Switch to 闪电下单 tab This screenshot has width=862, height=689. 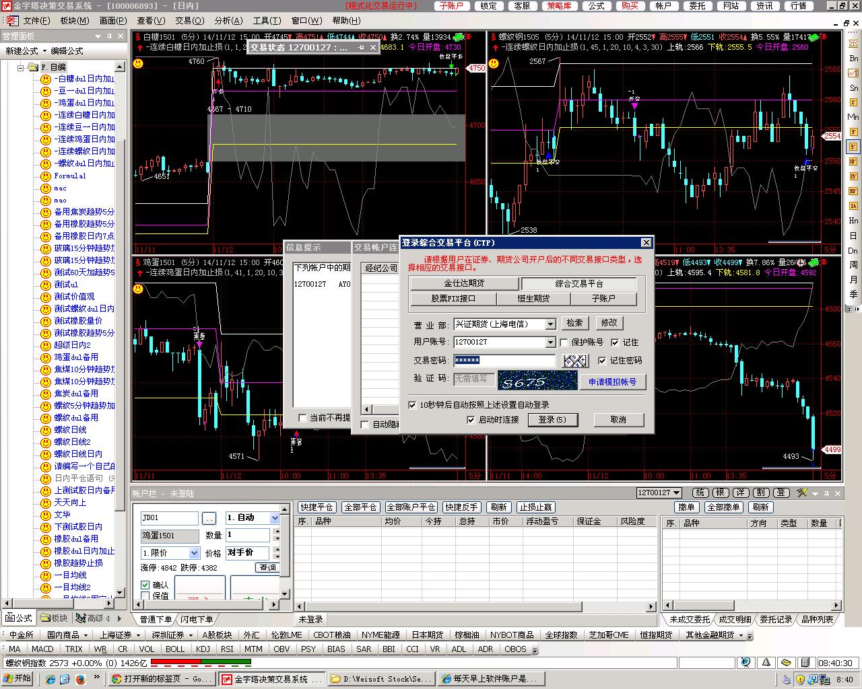tap(197, 619)
